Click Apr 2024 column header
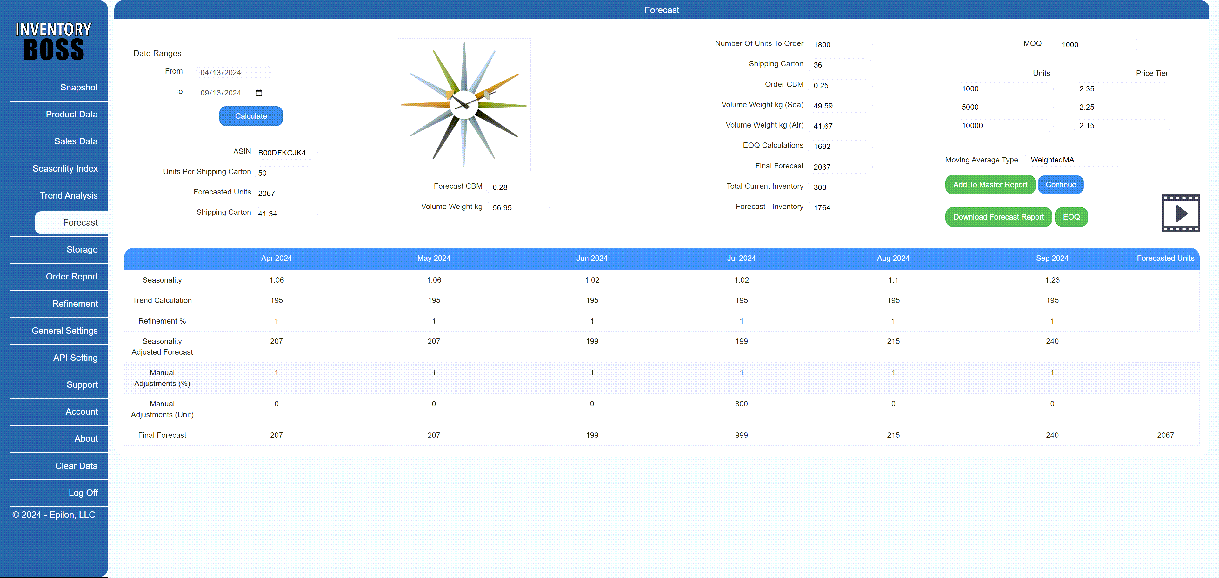The width and height of the screenshot is (1219, 578). click(x=276, y=258)
